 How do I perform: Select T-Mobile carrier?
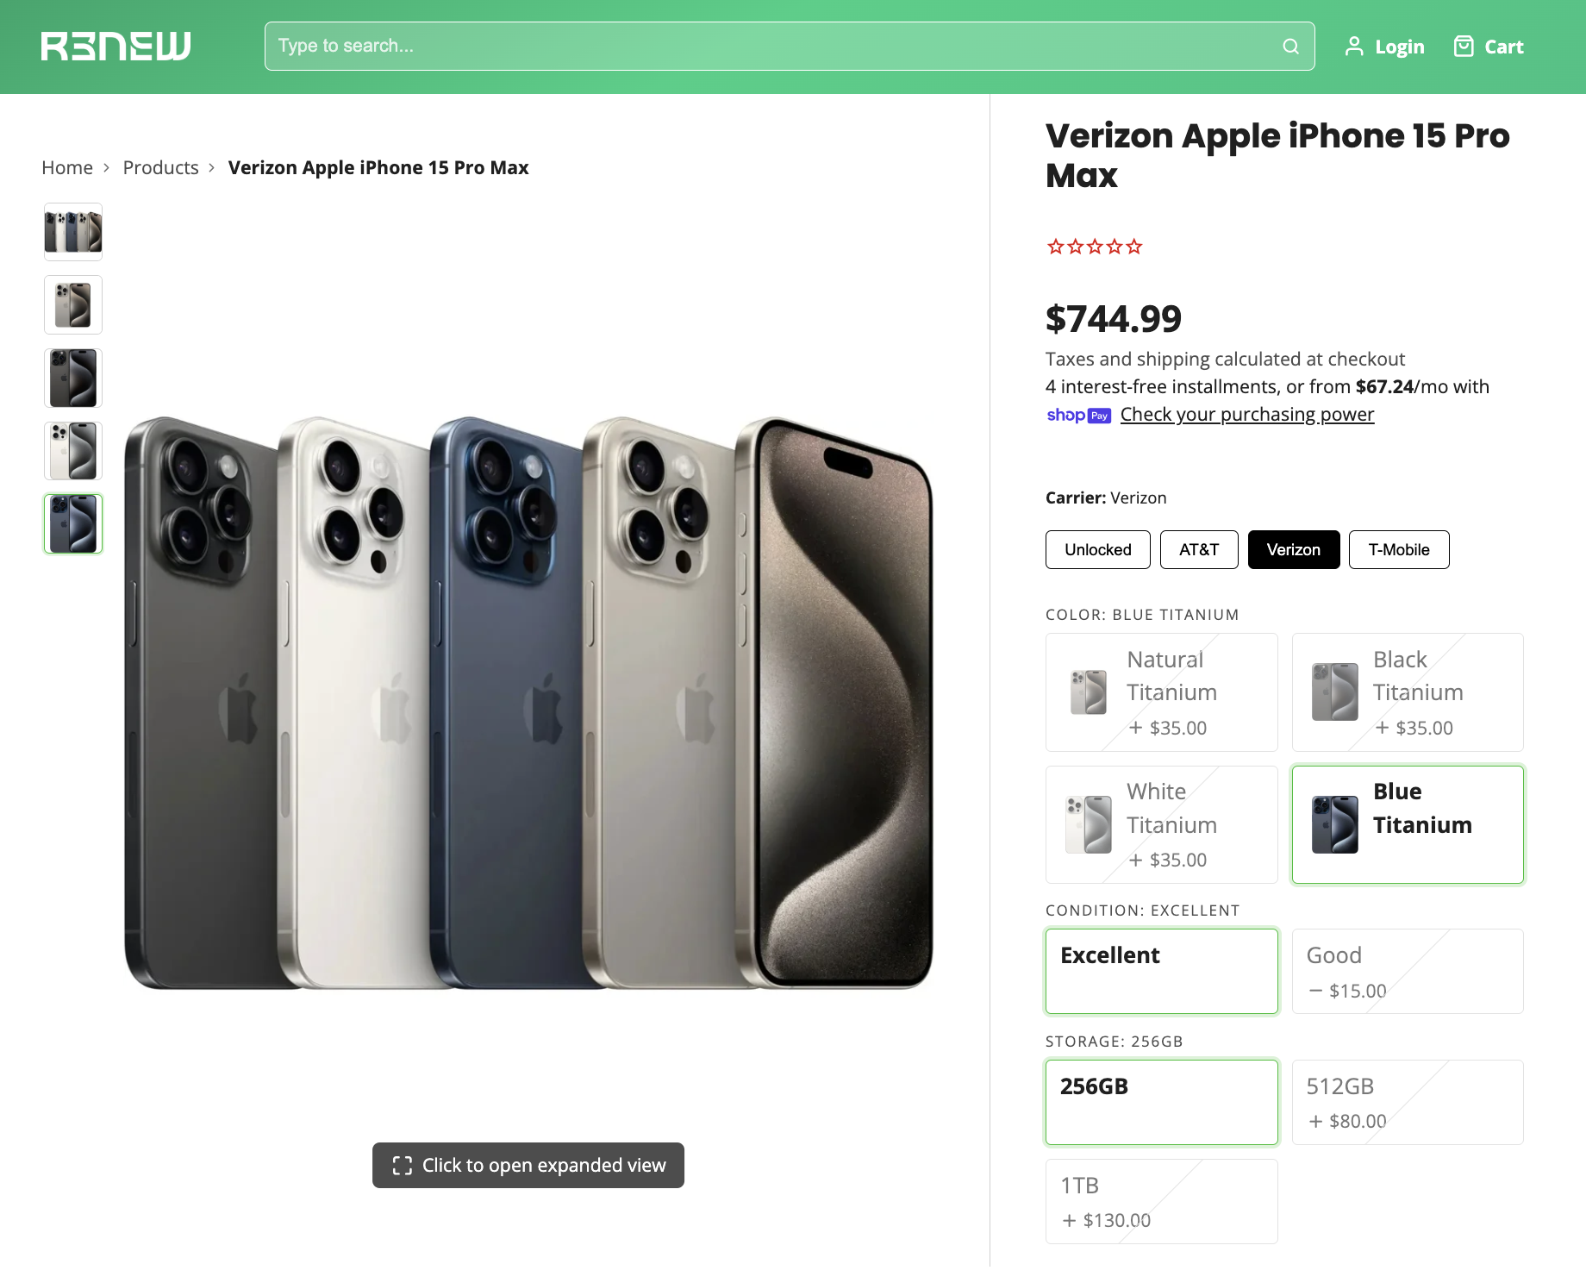pos(1398,549)
